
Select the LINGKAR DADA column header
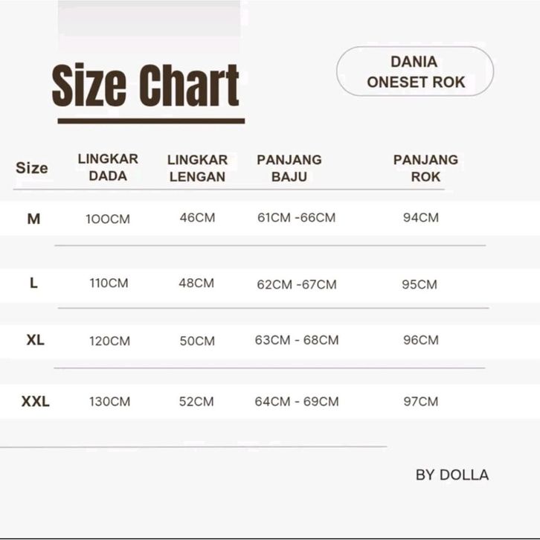coord(108,168)
